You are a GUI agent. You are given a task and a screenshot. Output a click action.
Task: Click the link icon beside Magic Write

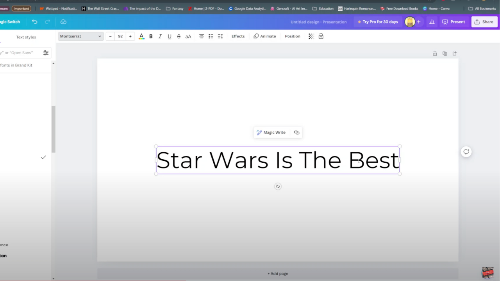[296, 132]
